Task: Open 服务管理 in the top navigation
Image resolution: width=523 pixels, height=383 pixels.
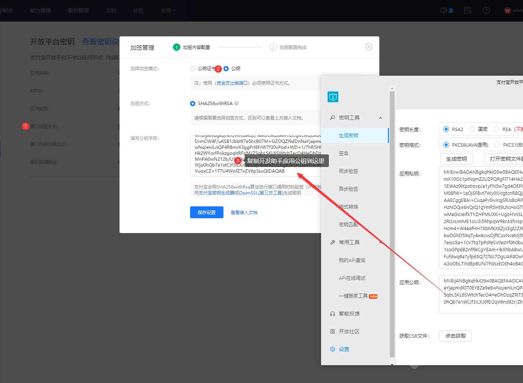Action: click(78, 10)
